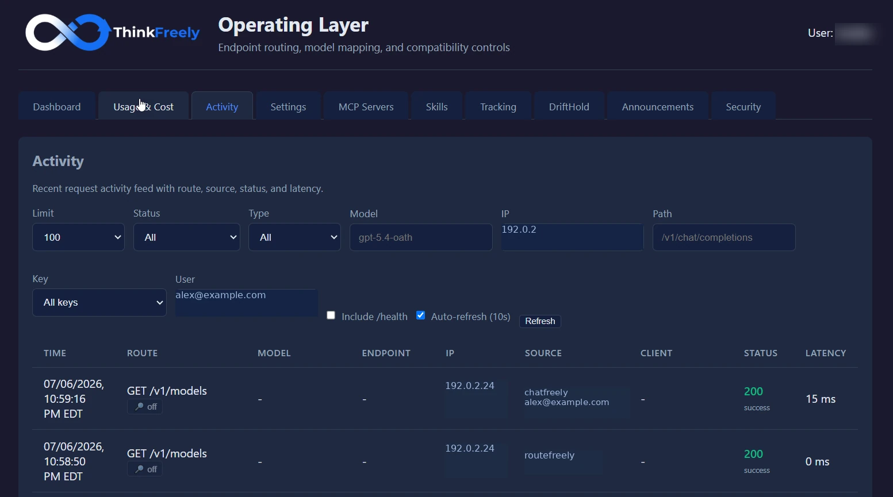Select the Activity tab

222,107
